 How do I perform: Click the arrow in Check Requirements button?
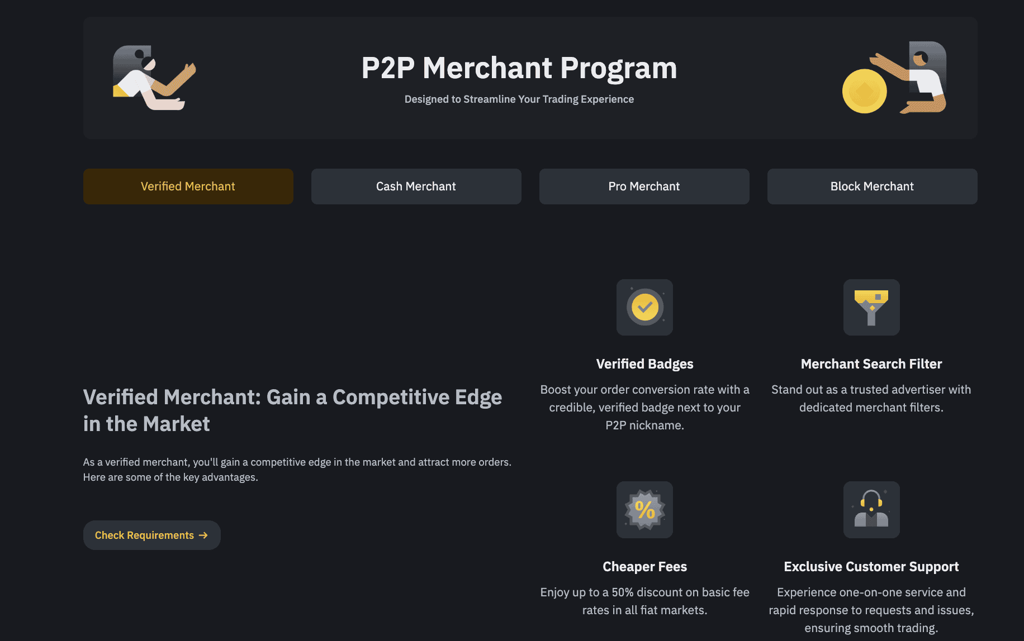pyautogui.click(x=203, y=535)
